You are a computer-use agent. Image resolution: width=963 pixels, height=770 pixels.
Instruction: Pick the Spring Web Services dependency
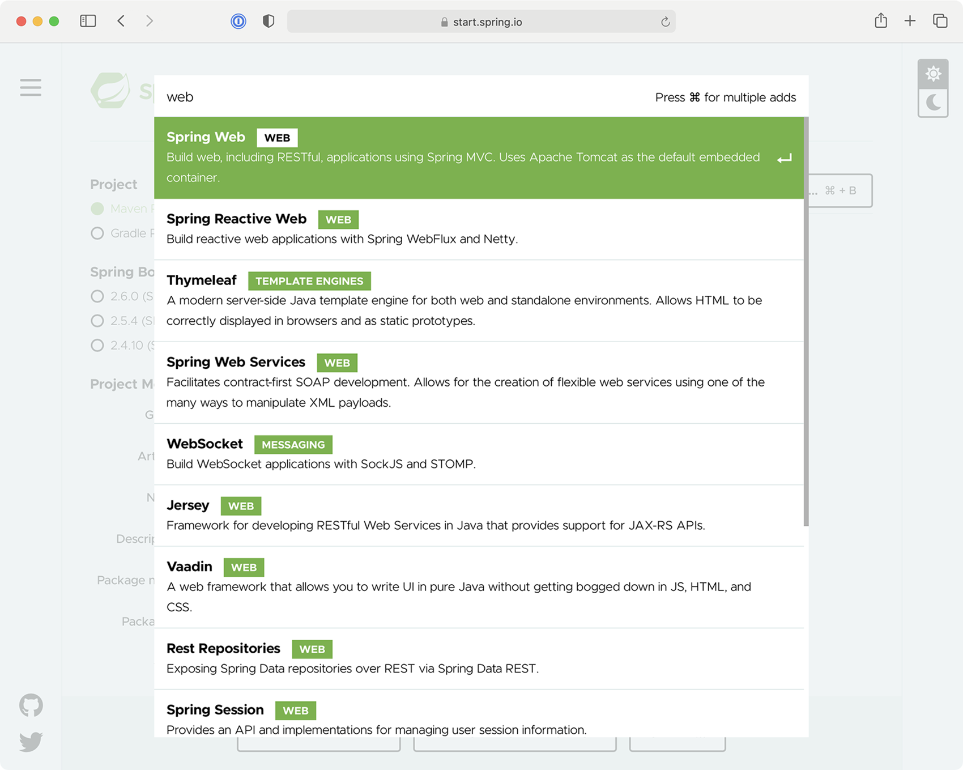point(479,382)
